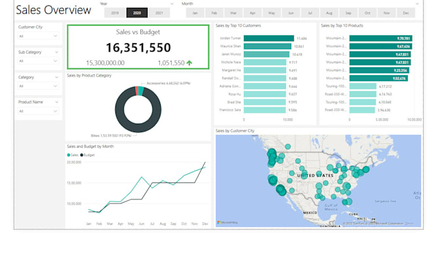Select Road-350-W bar valued 3,94,630
The width and height of the screenshot is (446, 257).
tap(362, 110)
